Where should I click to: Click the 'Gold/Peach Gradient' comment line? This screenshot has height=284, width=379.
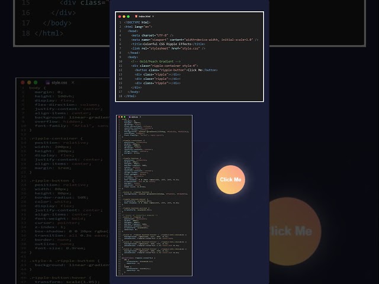[x=156, y=62]
